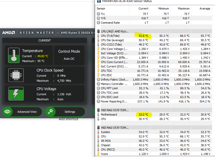Select the CURRENT tab header in Ryzen Master

pos(44,40)
